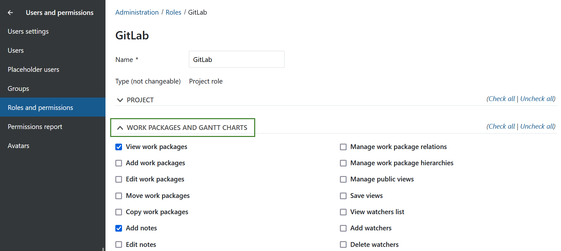Enable Edit work packages permission

click(119, 179)
